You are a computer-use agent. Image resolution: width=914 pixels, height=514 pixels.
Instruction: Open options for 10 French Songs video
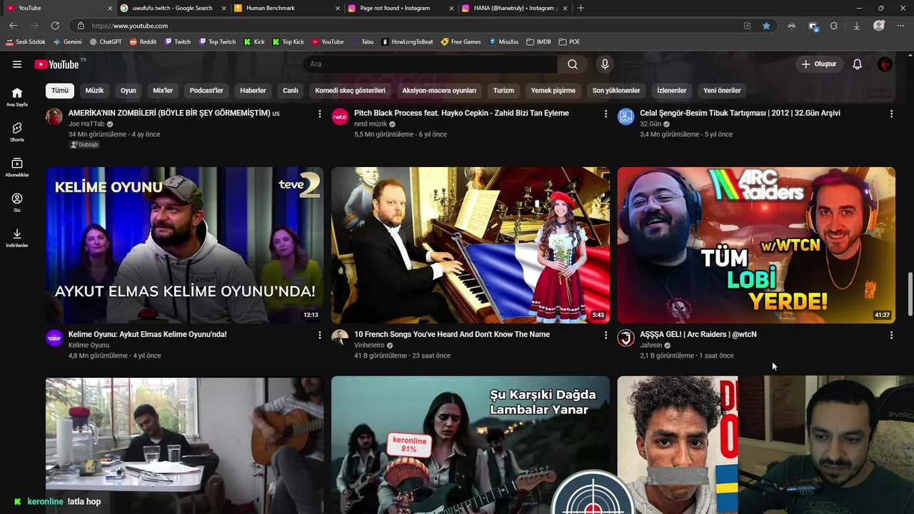pos(606,335)
